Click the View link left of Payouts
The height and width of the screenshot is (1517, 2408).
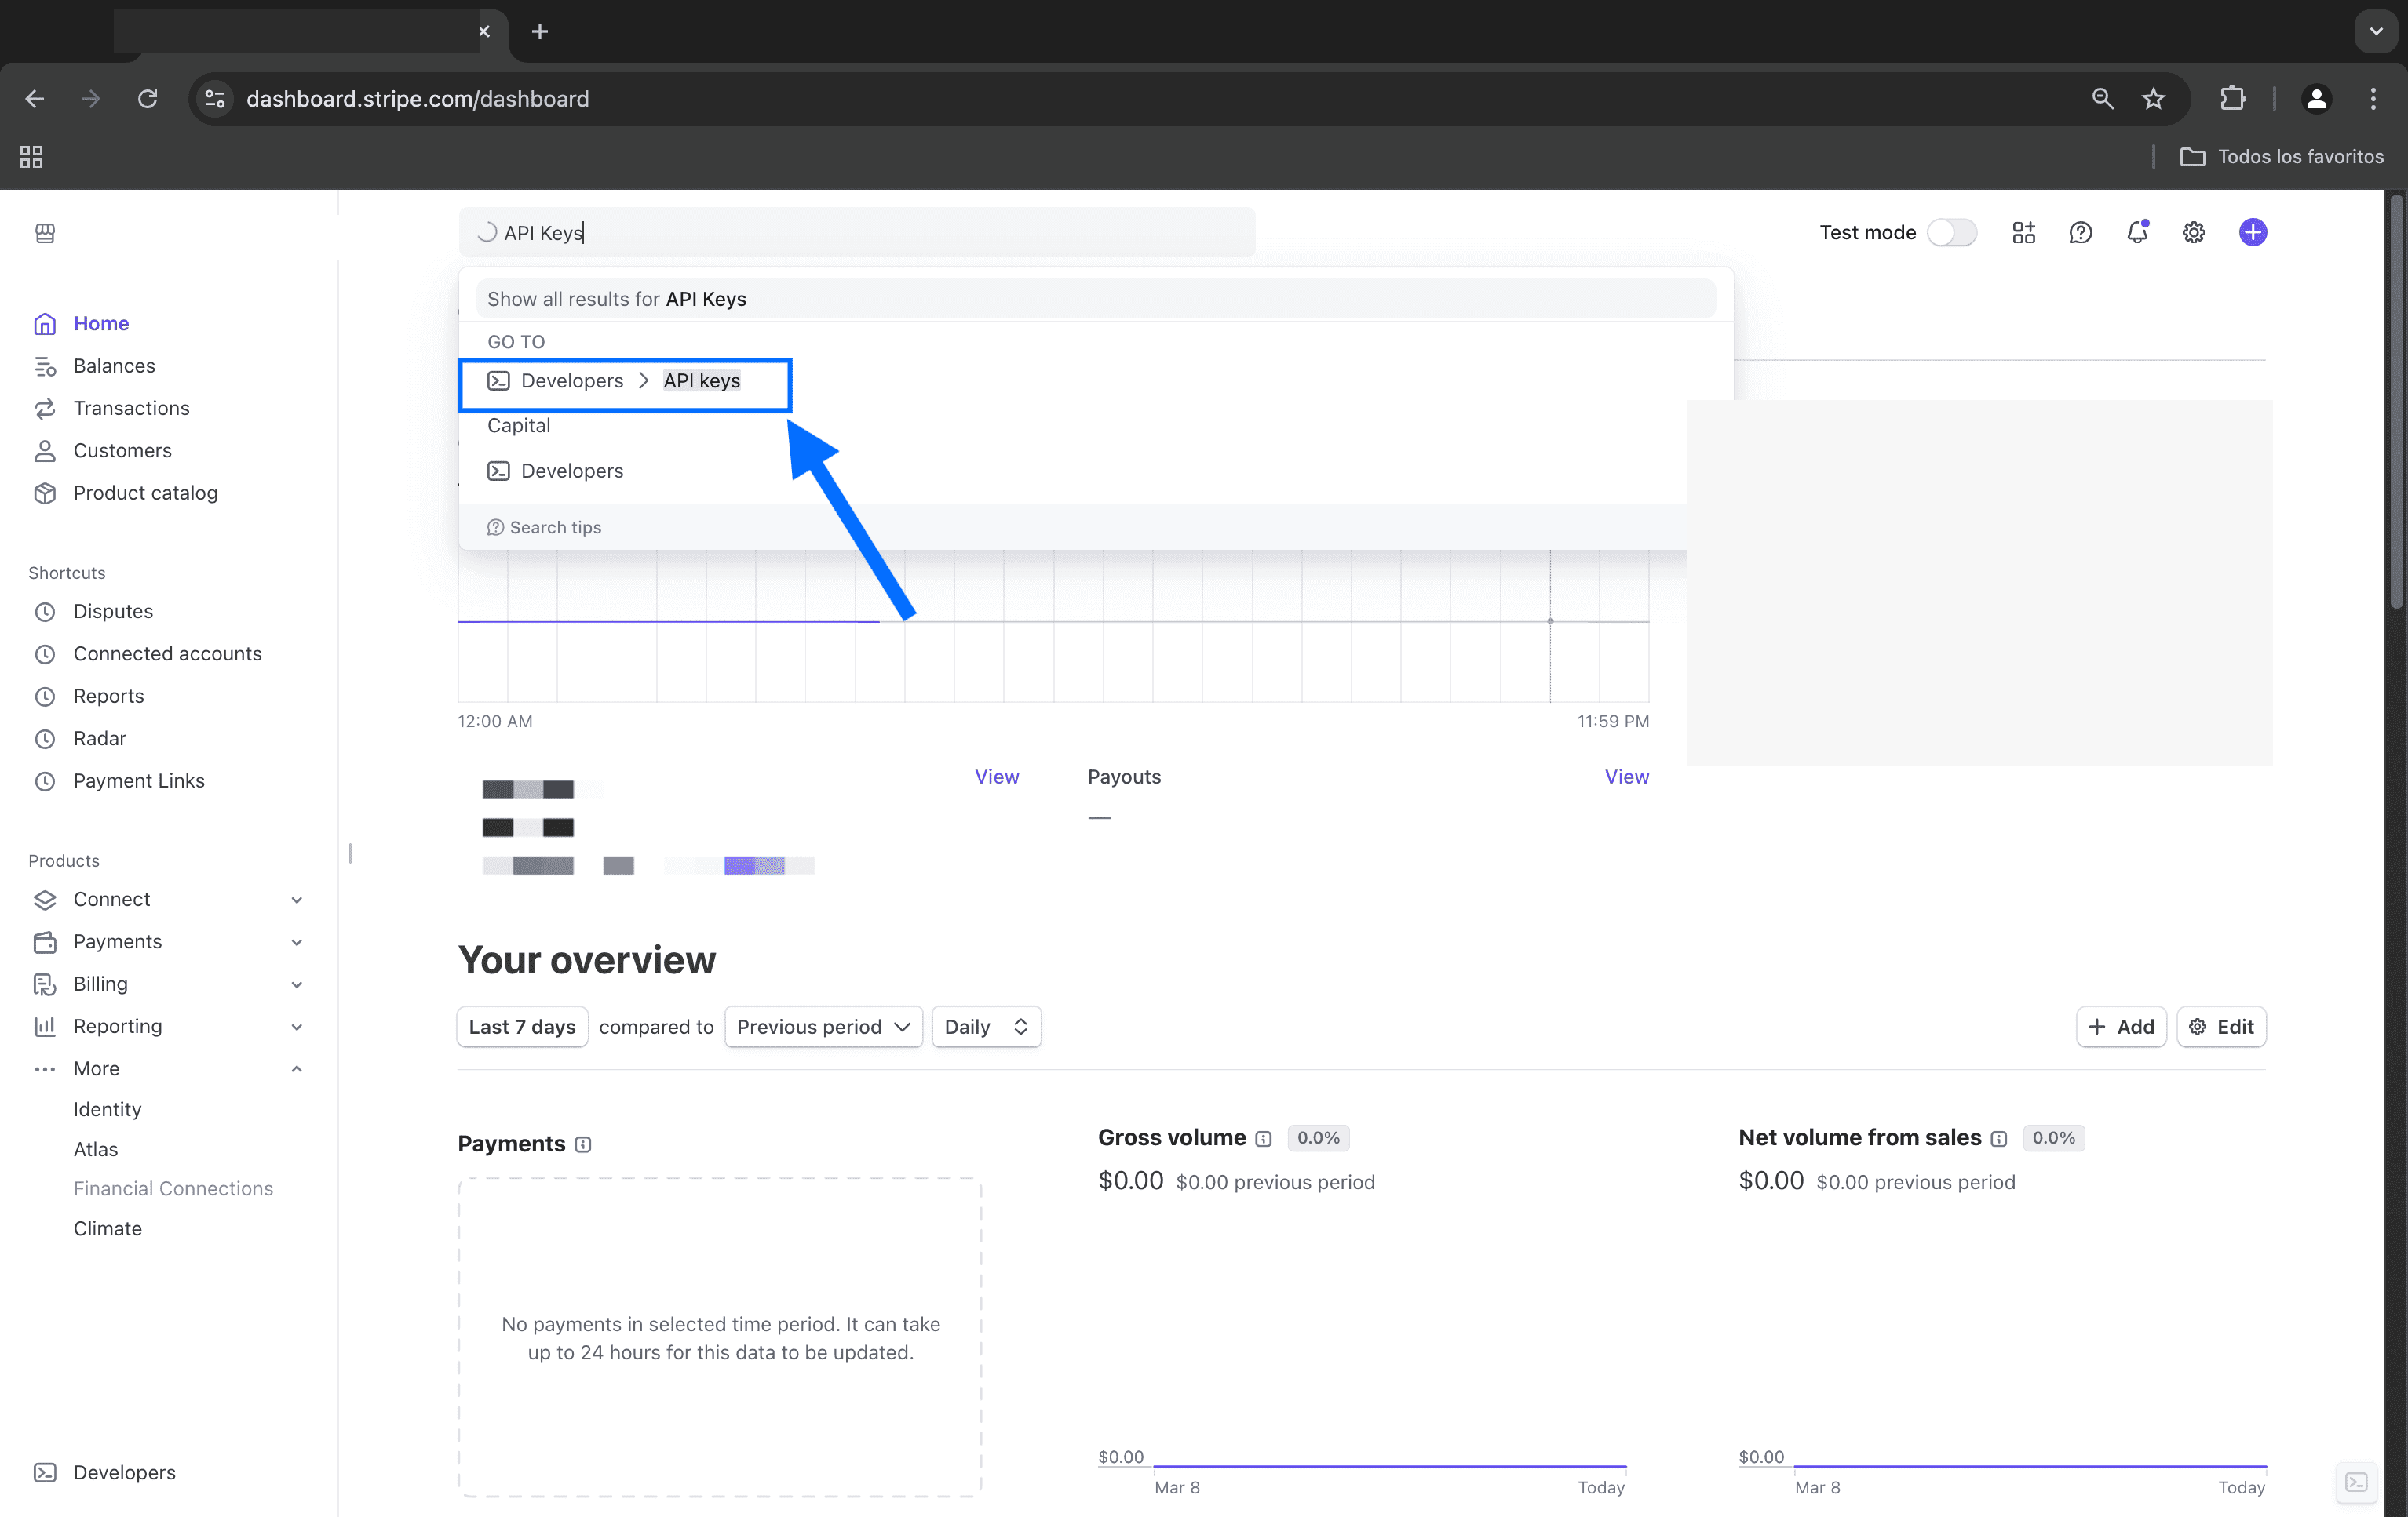pyautogui.click(x=997, y=777)
